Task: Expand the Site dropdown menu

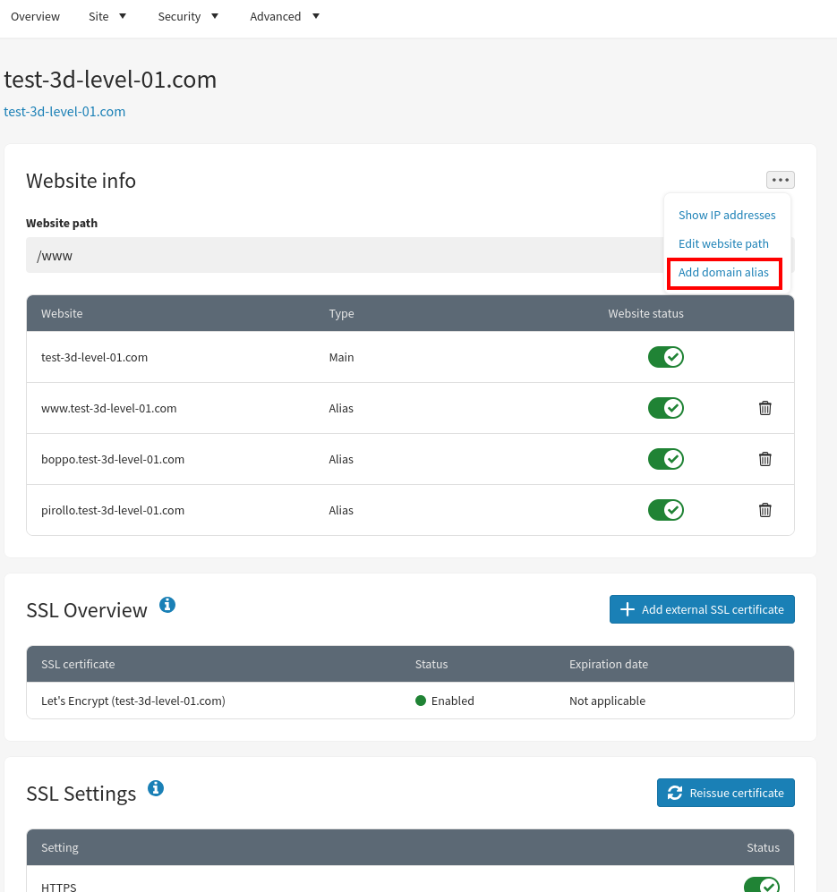Action: tap(107, 16)
